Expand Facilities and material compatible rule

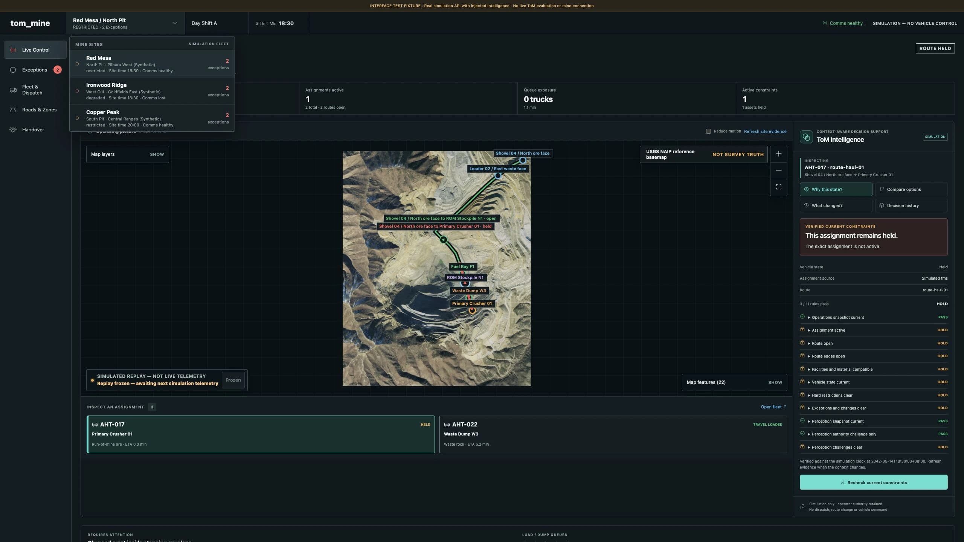point(874,369)
